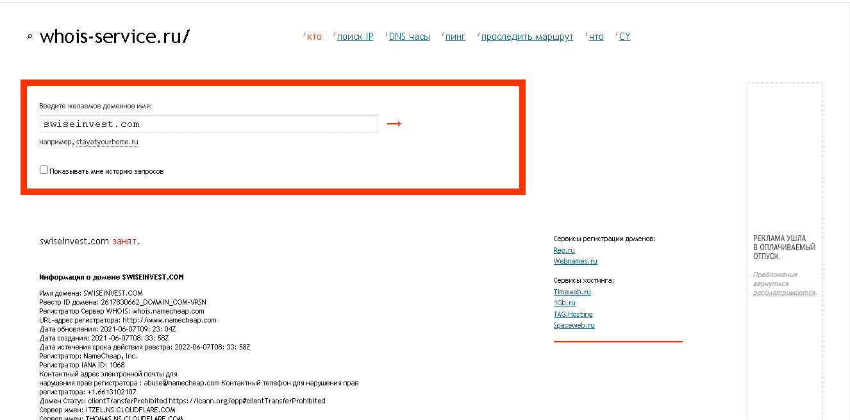Open the Webnames.ru registrar link
Screen dimensions: 850x420
pos(575,261)
